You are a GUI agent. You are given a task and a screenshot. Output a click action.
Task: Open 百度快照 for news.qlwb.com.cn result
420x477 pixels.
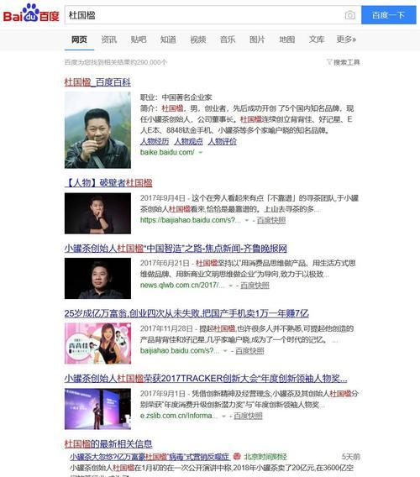[255, 286]
